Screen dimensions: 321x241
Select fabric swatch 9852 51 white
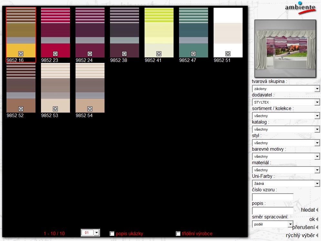point(228,33)
